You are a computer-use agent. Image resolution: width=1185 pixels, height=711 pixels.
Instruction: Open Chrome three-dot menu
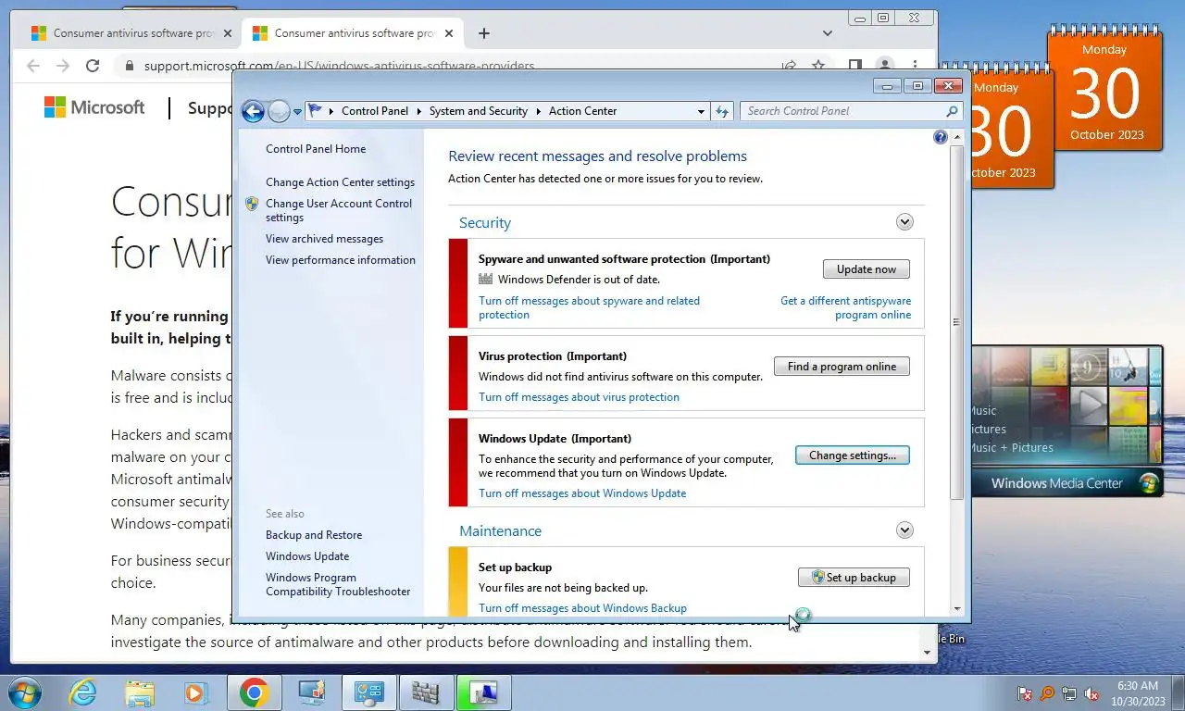tap(915, 66)
